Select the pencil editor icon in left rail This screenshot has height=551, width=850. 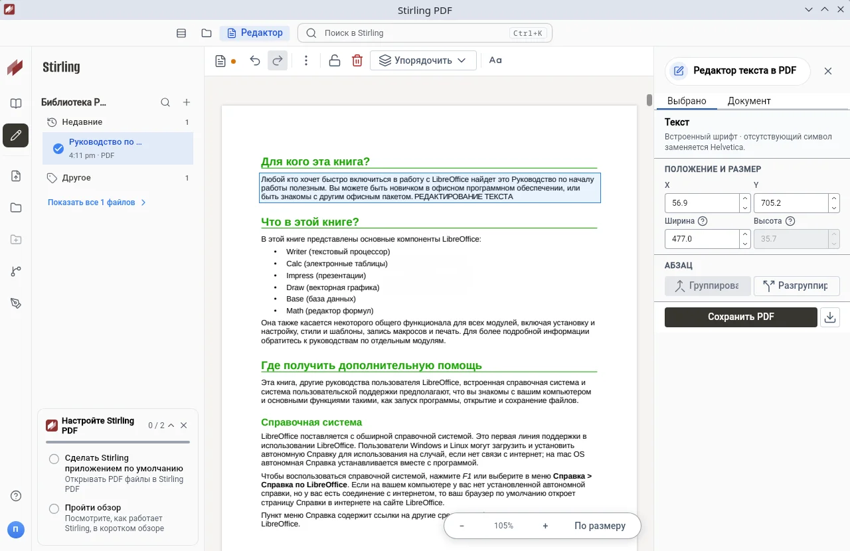coord(16,135)
